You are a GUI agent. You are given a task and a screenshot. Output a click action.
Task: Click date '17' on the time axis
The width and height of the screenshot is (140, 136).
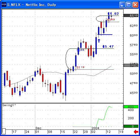coord(14,132)
